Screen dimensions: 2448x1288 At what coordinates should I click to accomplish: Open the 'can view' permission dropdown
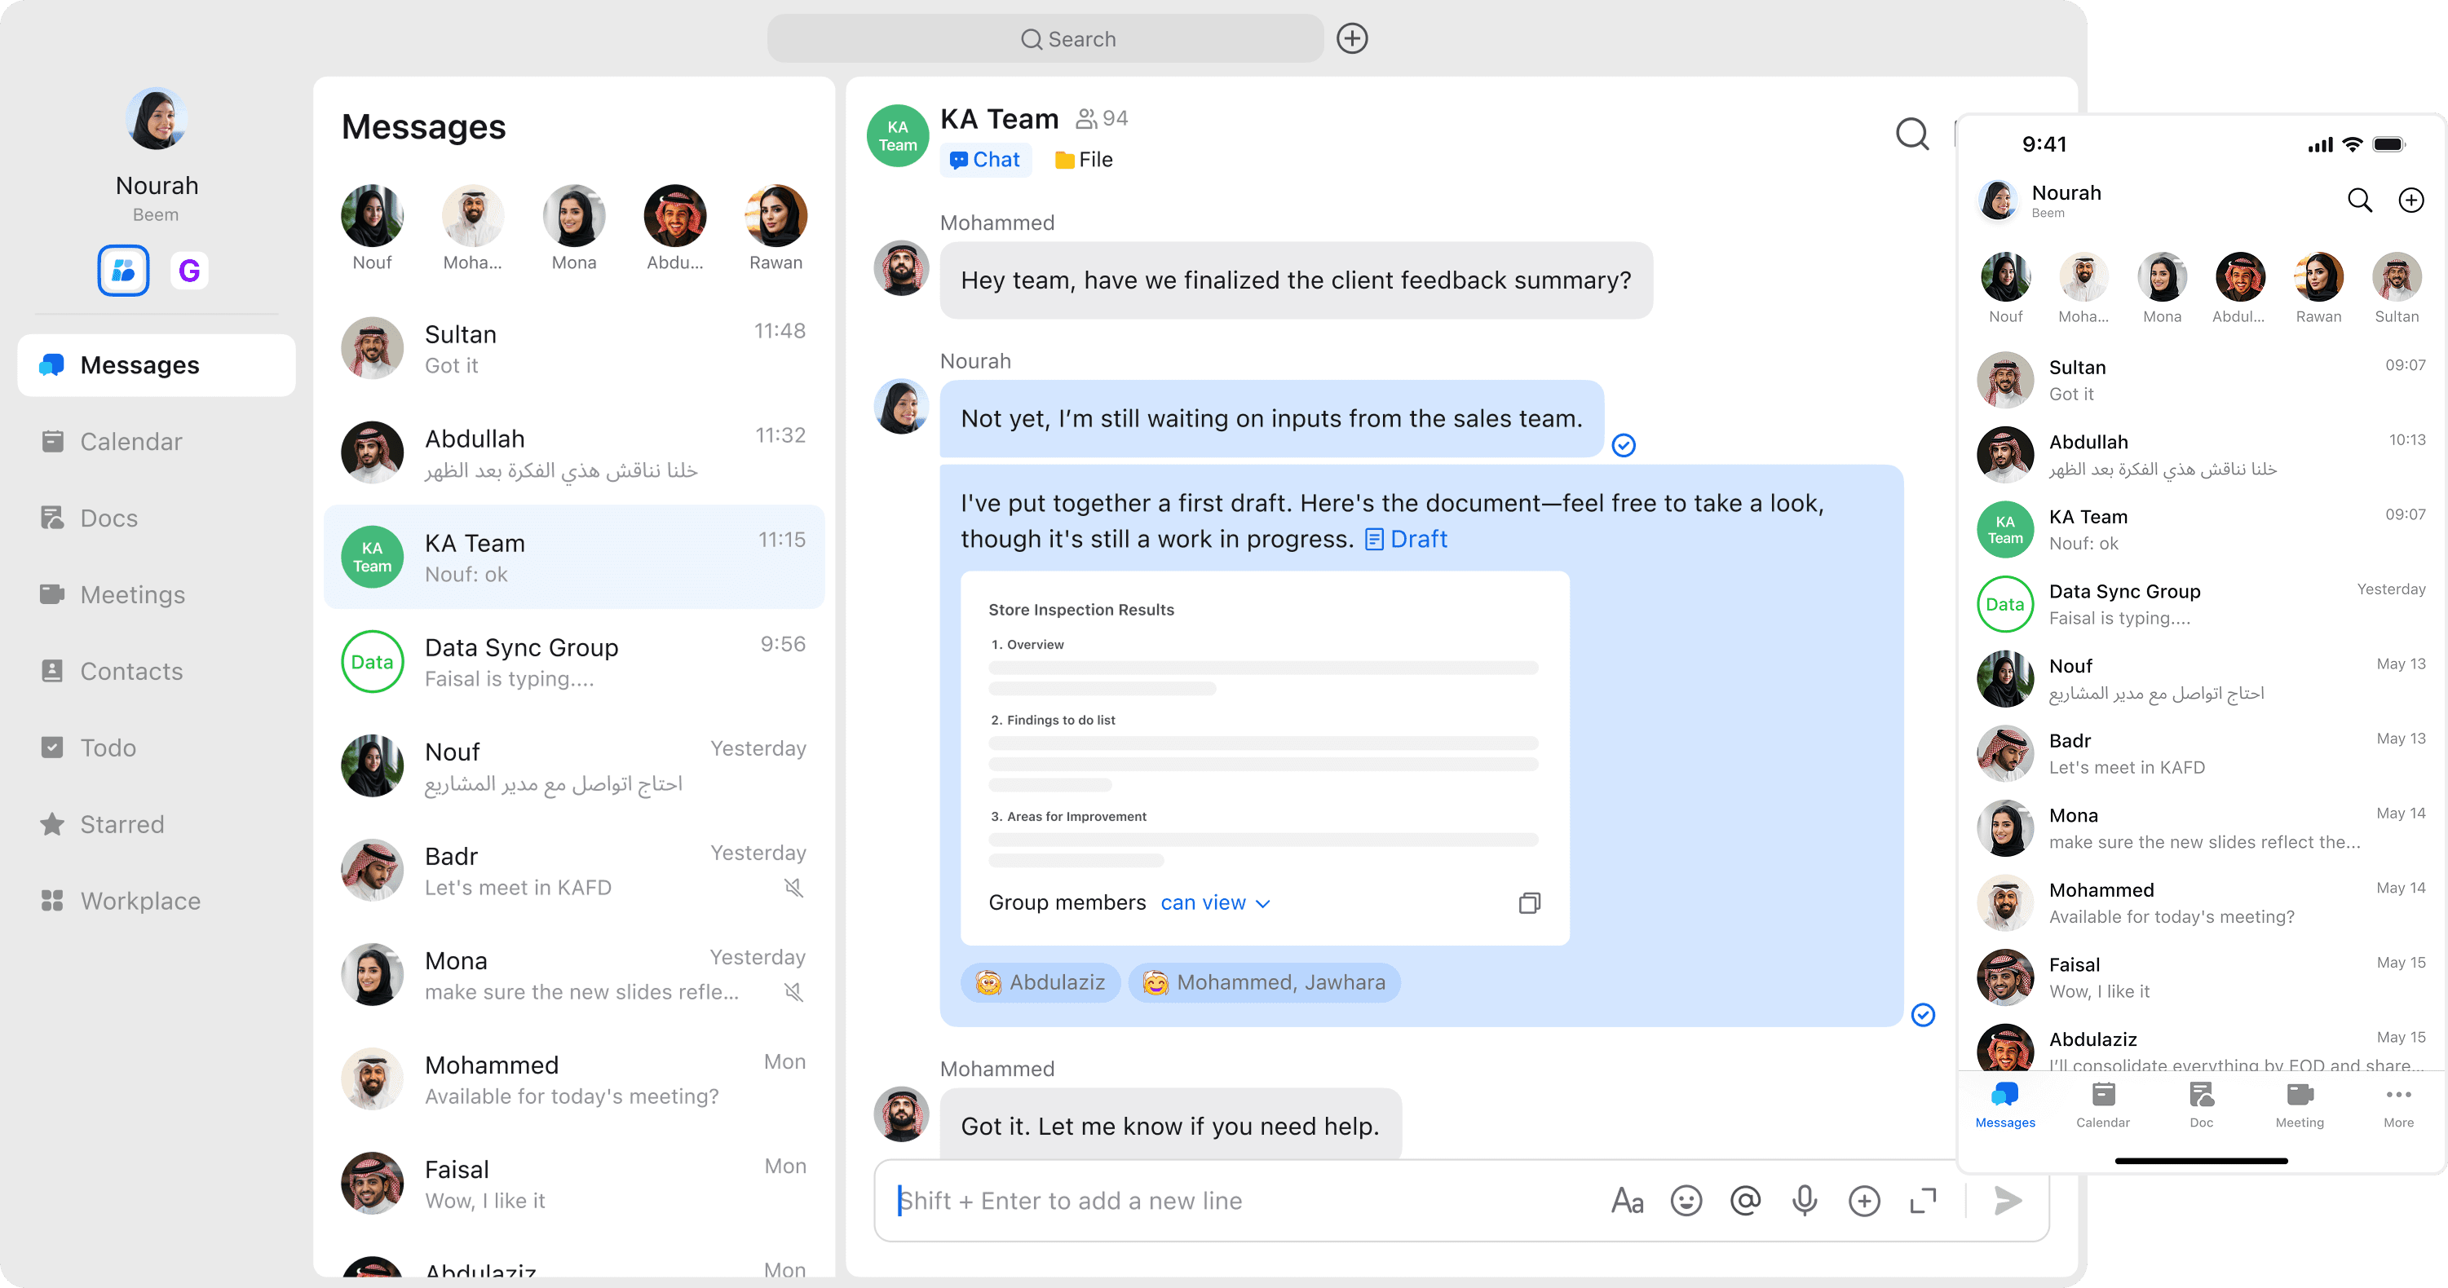click(1214, 902)
